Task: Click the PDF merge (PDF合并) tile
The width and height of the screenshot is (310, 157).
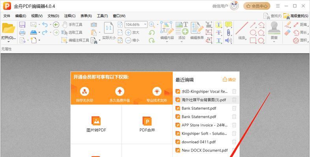Action: (x=147, y=124)
